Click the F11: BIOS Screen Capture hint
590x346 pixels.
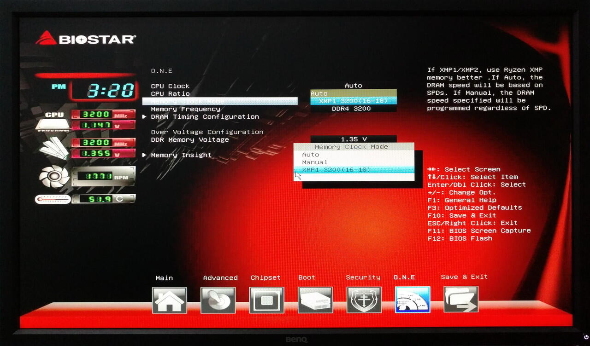point(479,231)
